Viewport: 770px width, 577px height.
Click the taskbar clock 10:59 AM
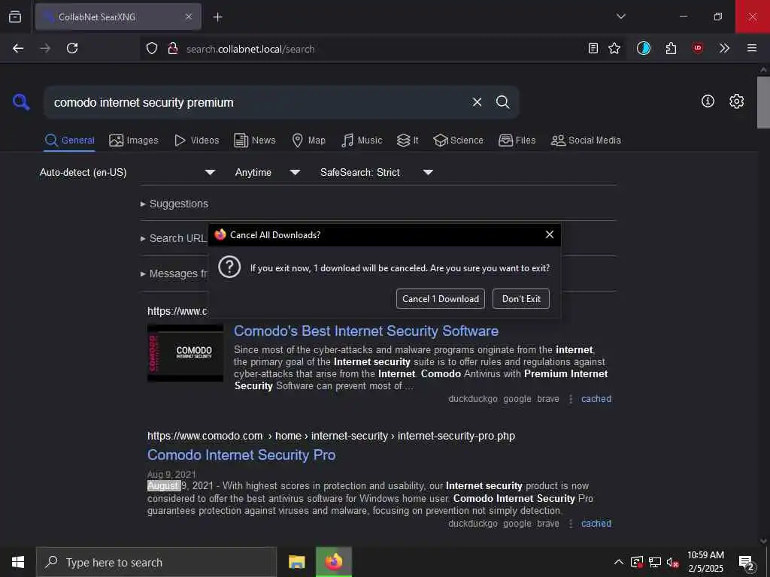tap(705, 555)
